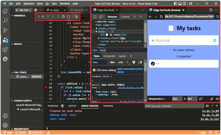Image resolution: width=221 pixels, height=135 pixels.
Task: Open Learn more about mirror editing link
Action: pyautogui.click(x=130, y=70)
